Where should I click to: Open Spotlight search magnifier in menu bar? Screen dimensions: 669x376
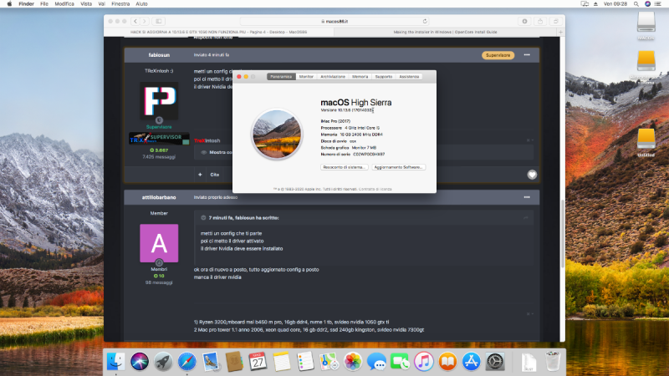636,4
